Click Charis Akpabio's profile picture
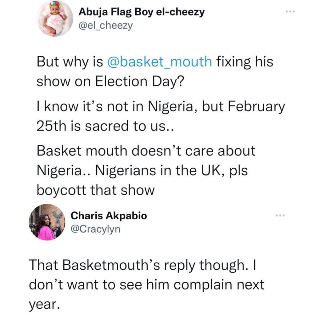 coord(47,222)
